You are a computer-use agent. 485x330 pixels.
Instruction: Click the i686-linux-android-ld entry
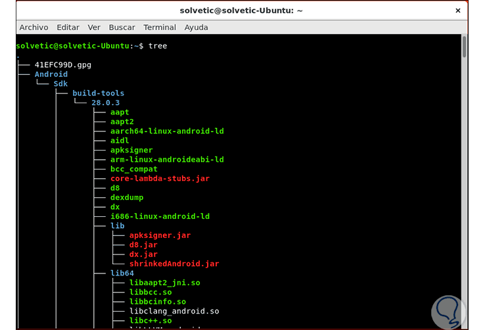click(160, 216)
